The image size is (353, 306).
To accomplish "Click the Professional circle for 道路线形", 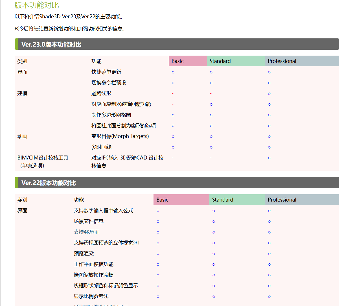I will click(269, 94).
